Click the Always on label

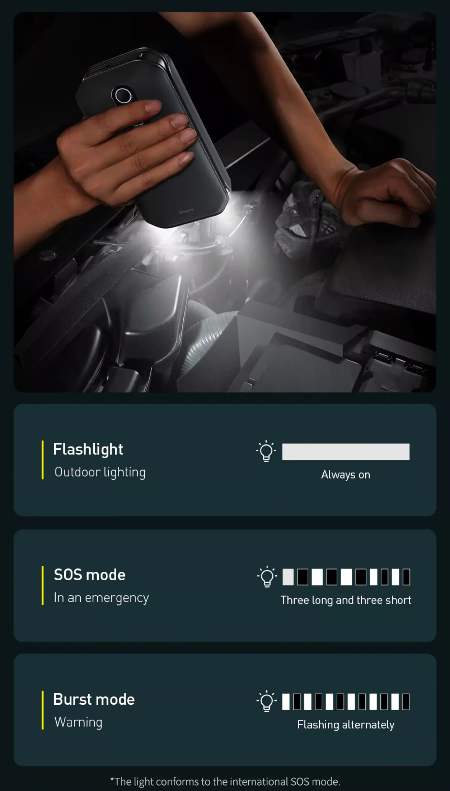pyautogui.click(x=346, y=475)
